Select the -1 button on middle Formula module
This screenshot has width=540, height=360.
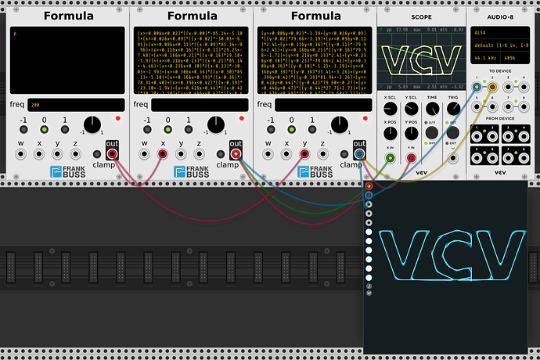(147, 130)
